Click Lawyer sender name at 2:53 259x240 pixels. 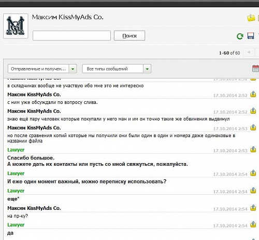click(x=16, y=150)
